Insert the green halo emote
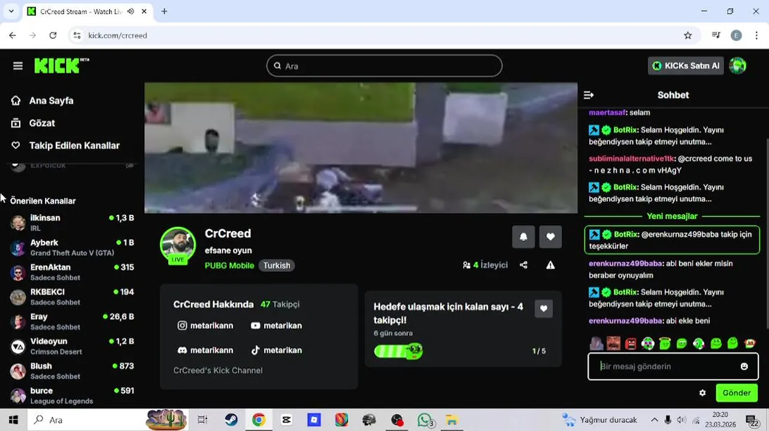The width and height of the screenshot is (769, 431). pyautogui.click(x=665, y=343)
